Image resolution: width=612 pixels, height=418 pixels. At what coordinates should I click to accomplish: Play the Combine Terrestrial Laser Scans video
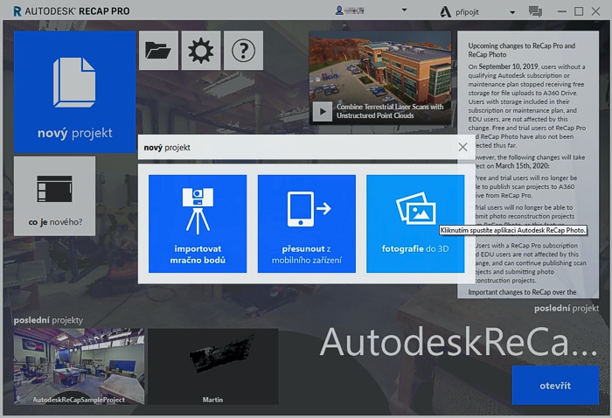323,112
